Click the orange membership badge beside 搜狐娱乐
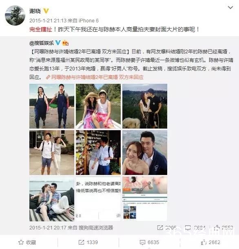This screenshot has height=249, width=239. (x=65, y=43)
